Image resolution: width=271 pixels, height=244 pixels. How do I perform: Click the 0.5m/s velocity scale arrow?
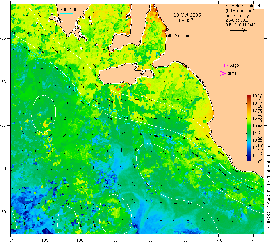tap(238, 30)
